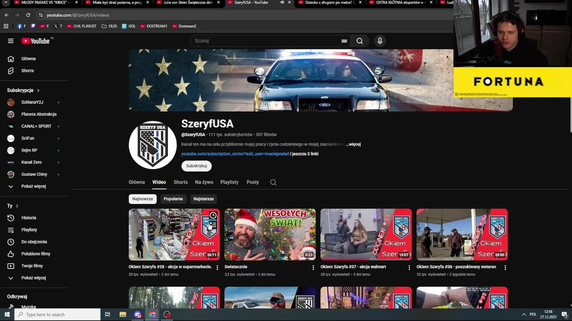Go back in browser

pos(6,15)
